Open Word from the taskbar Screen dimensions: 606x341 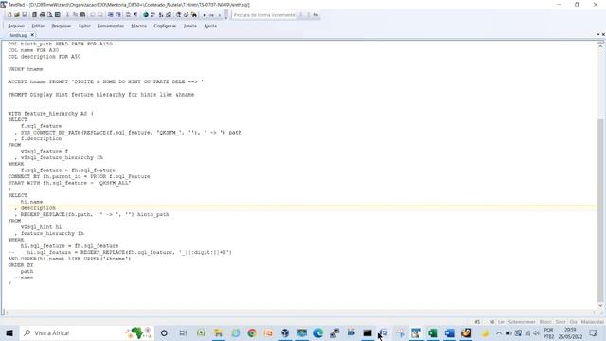click(449, 332)
